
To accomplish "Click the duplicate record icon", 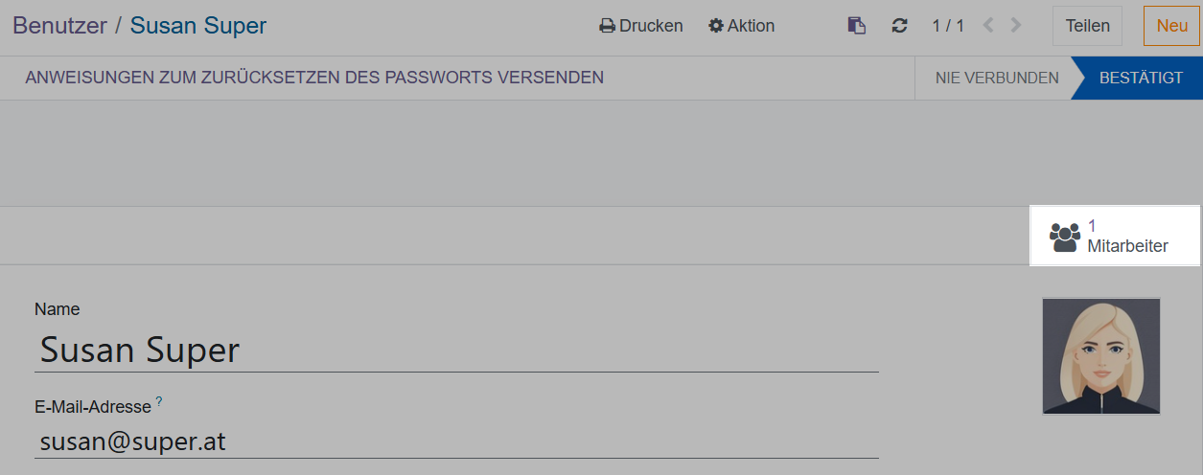I will [x=857, y=26].
